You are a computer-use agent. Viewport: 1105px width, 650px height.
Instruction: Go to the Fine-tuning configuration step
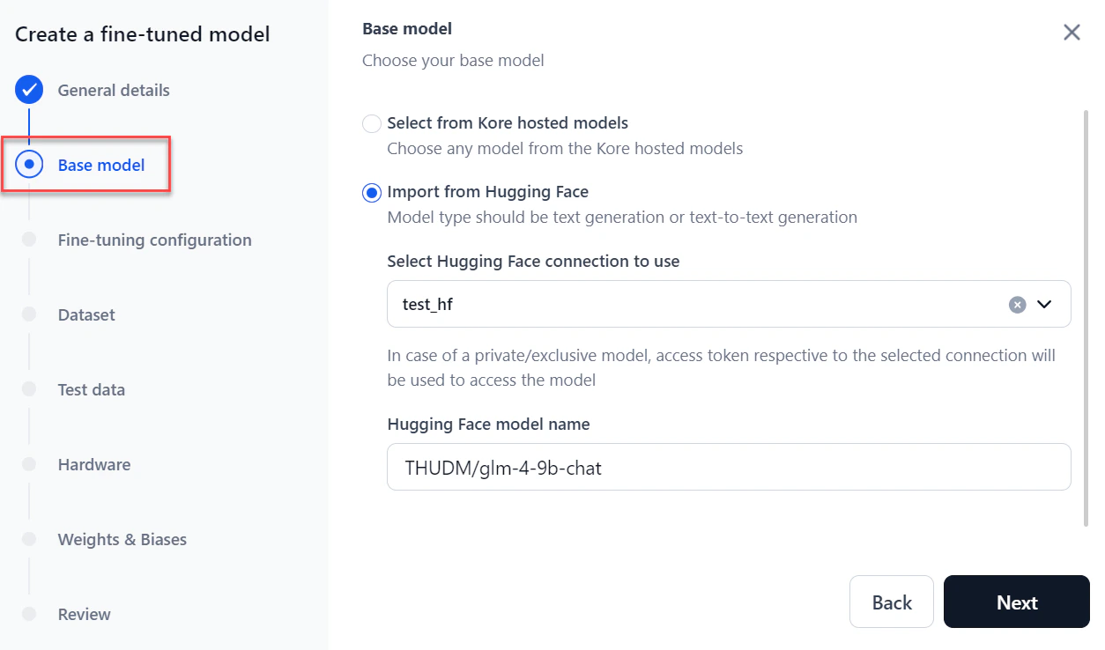154,240
